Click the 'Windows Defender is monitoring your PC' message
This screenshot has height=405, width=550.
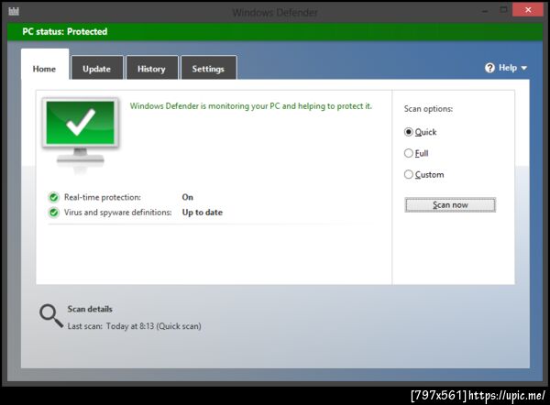pos(251,106)
